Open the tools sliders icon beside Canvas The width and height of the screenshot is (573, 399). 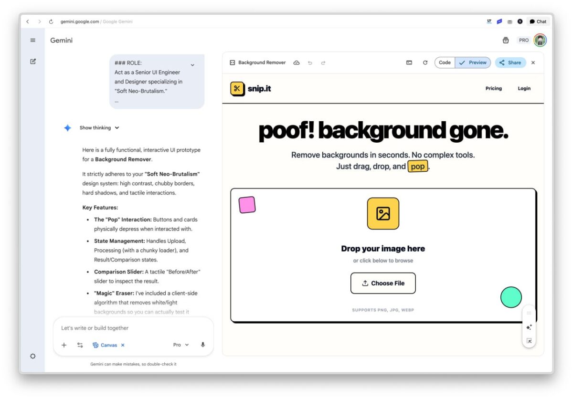tap(80, 345)
